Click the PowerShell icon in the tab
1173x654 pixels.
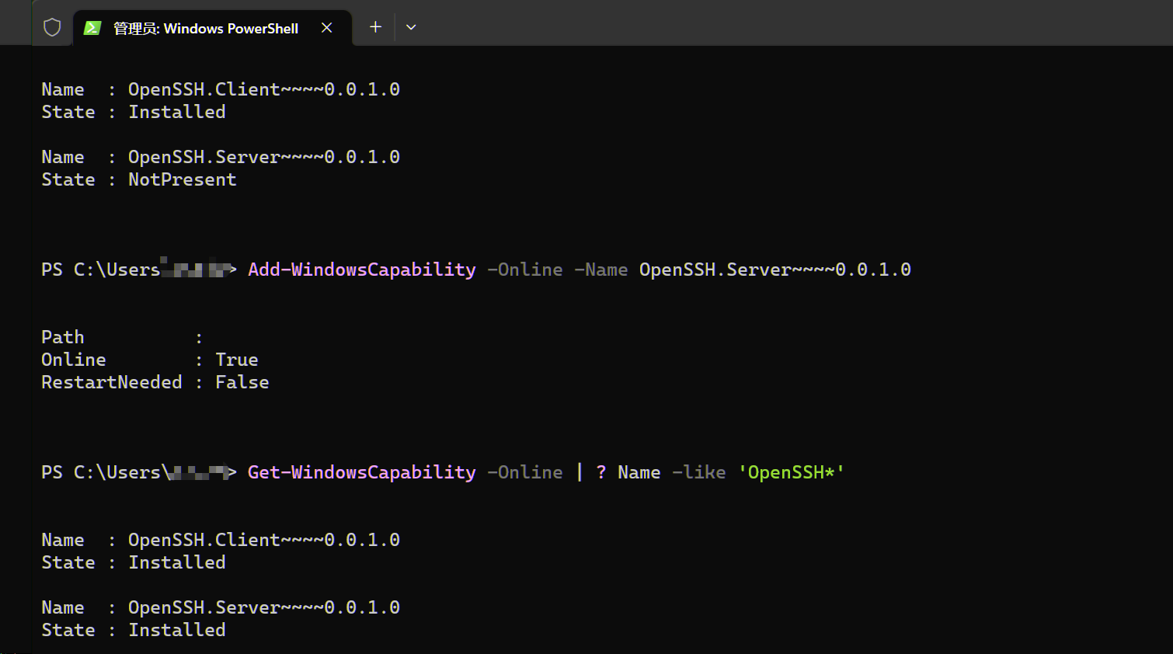click(x=92, y=28)
